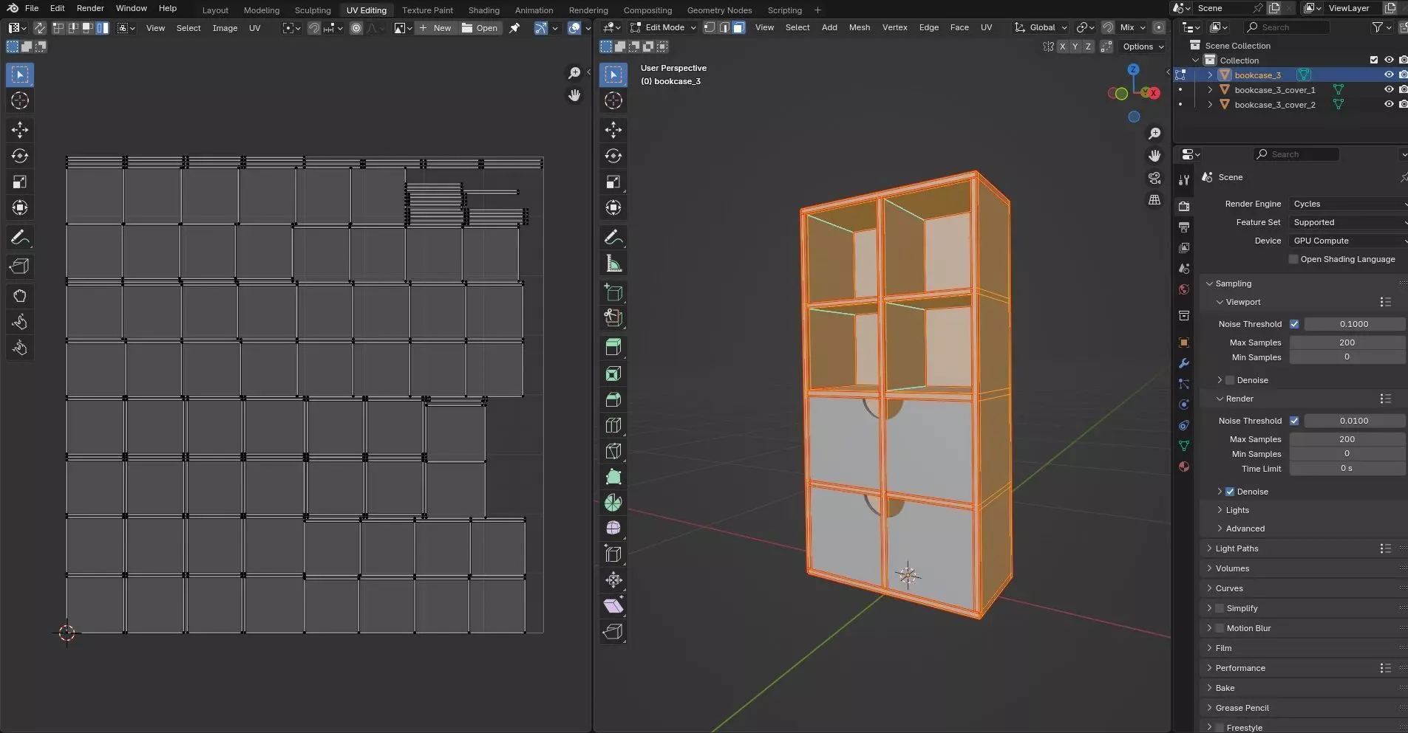Screen dimensions: 1408x733
Task: Open the File menu
Action: [x=32, y=8]
